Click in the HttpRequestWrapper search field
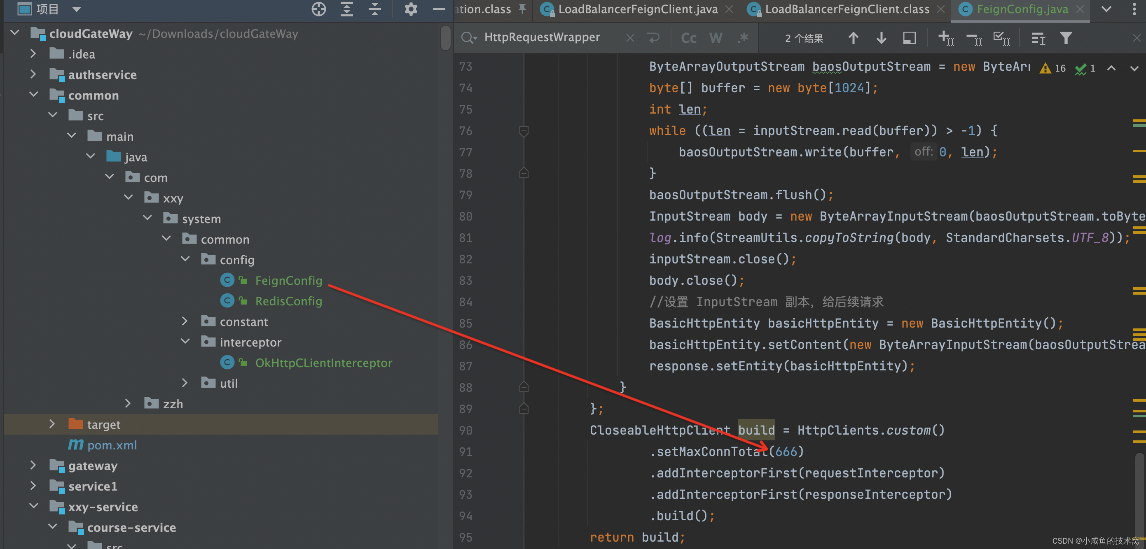Viewport: 1146px width, 549px height. point(542,38)
